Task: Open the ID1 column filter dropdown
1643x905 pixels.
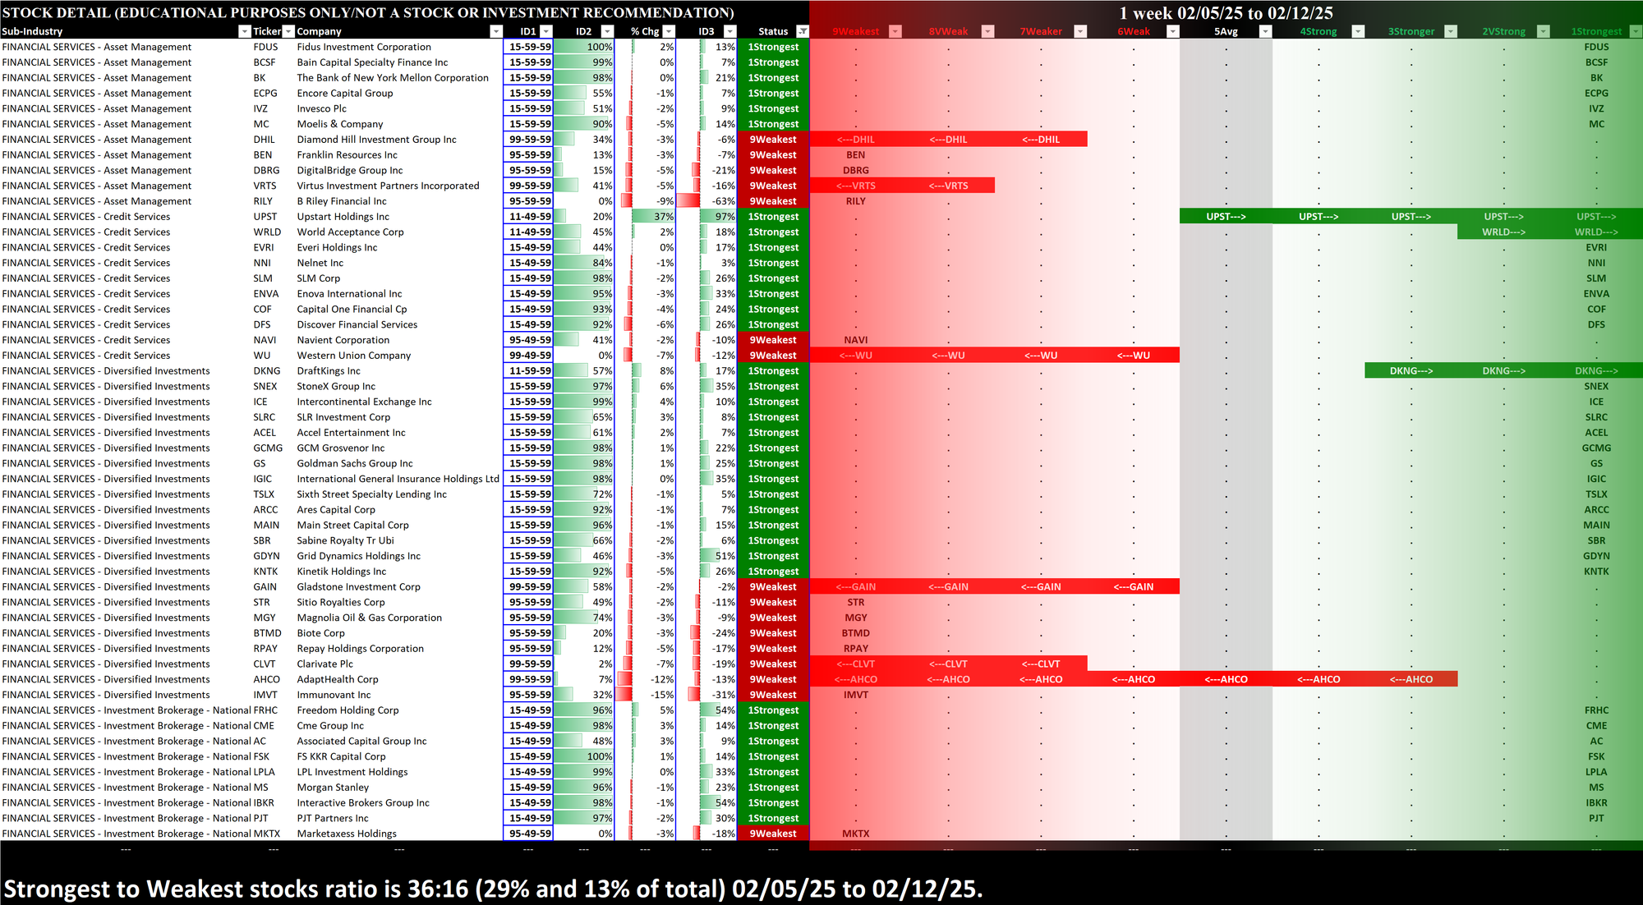Action: (545, 31)
